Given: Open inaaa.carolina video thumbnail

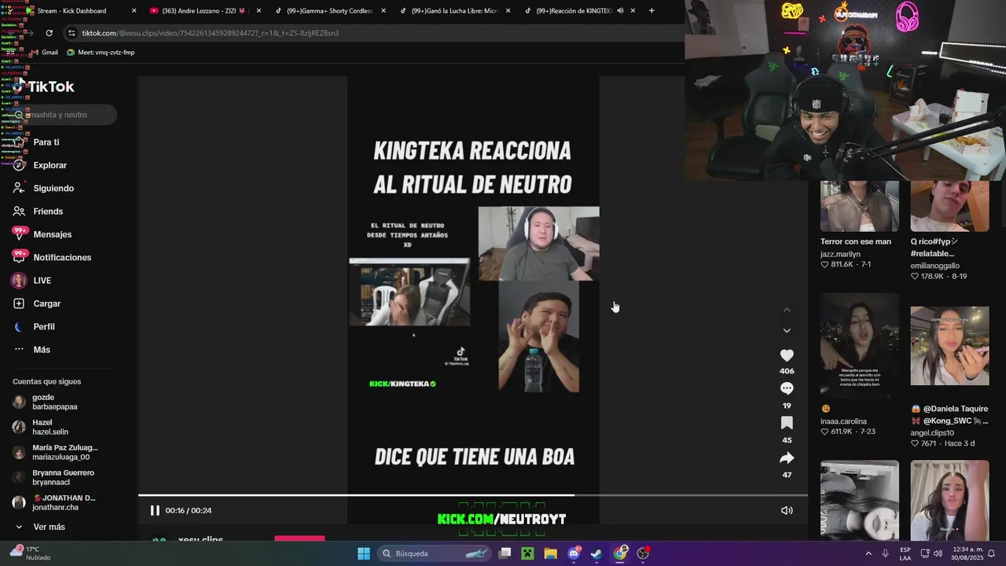Looking at the screenshot, I should tap(860, 346).
